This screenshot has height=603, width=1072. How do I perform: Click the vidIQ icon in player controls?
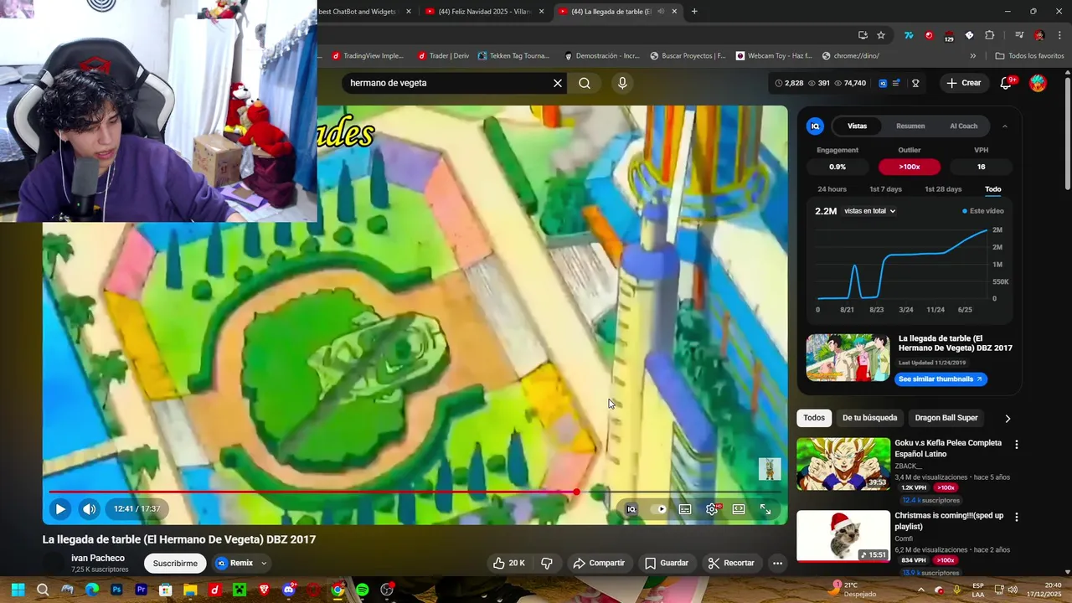(631, 509)
